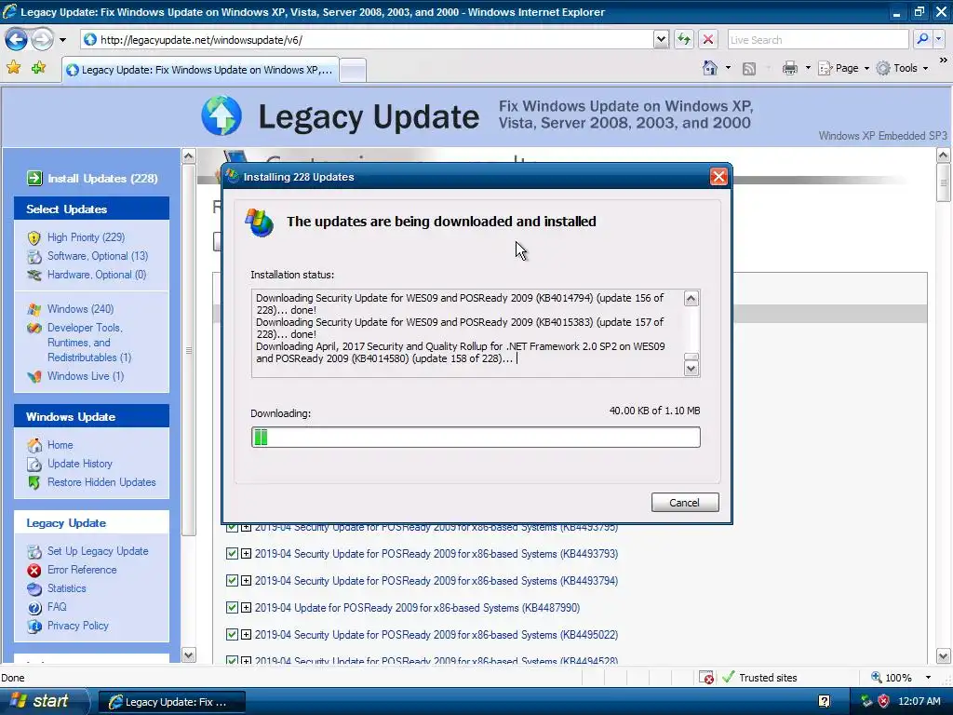This screenshot has height=715, width=953.
Task: Select the Legacy Update browser tab
Action: 199,70
